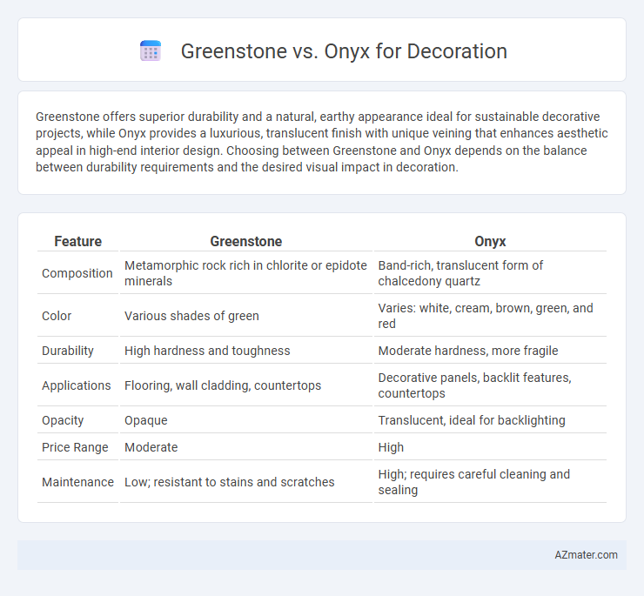Select cell 'High; requires careful cleaning and sealing'
Image resolution: width=644 pixels, height=596 pixels.
490,482
